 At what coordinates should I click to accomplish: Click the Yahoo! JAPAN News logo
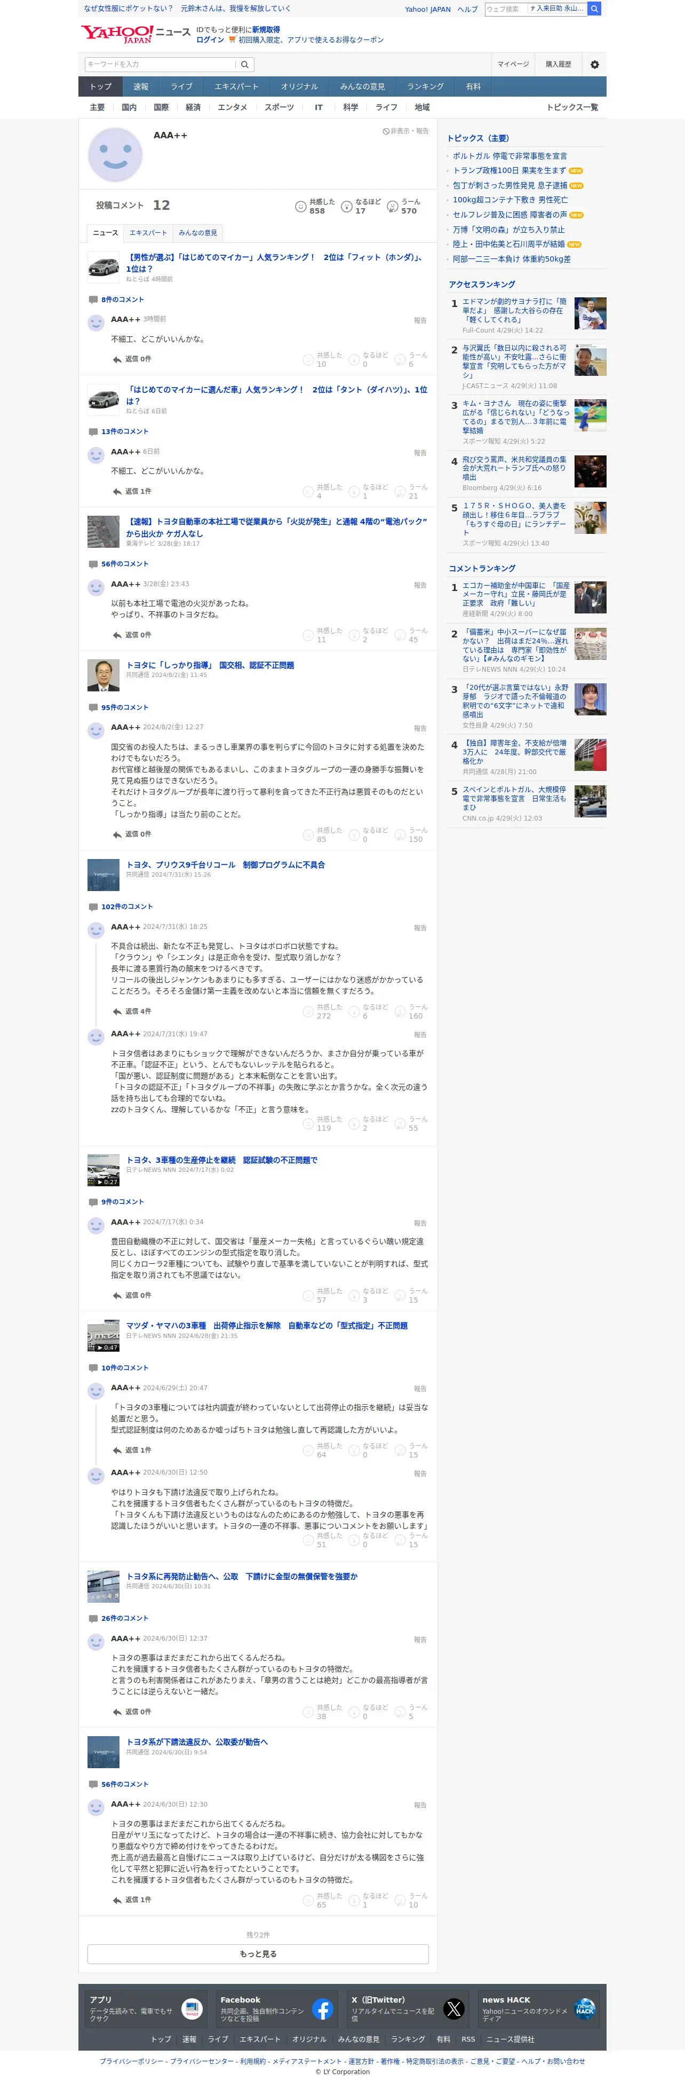(135, 33)
